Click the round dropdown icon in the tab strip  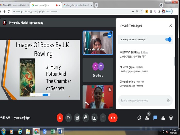(161, 5)
